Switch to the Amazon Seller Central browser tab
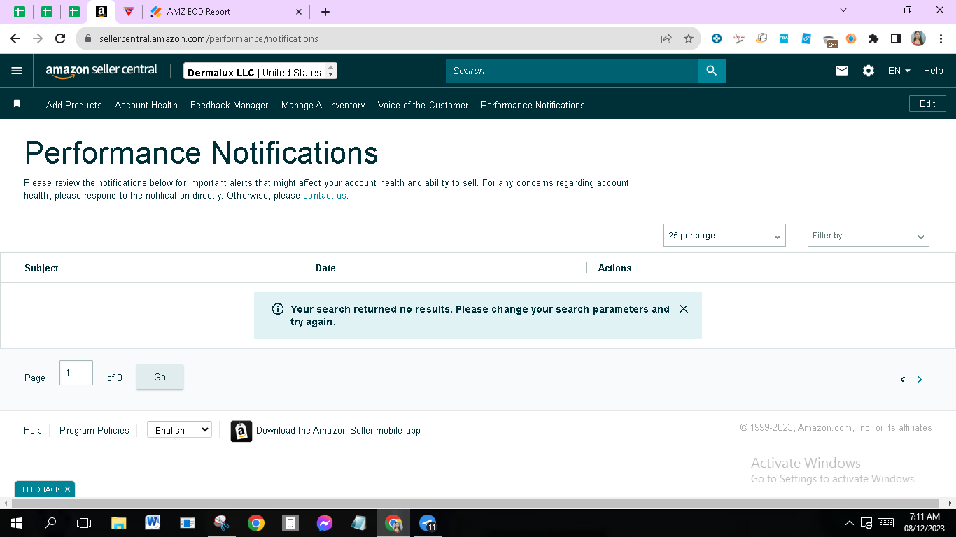Image resolution: width=956 pixels, height=537 pixels. click(101, 12)
